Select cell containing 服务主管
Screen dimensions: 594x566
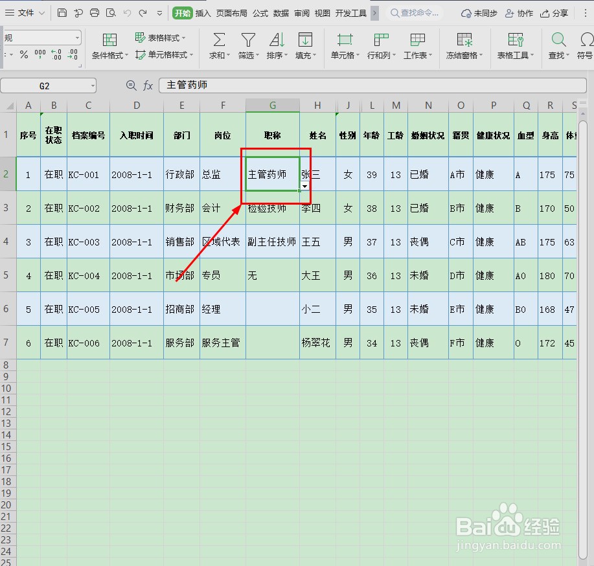coord(222,343)
